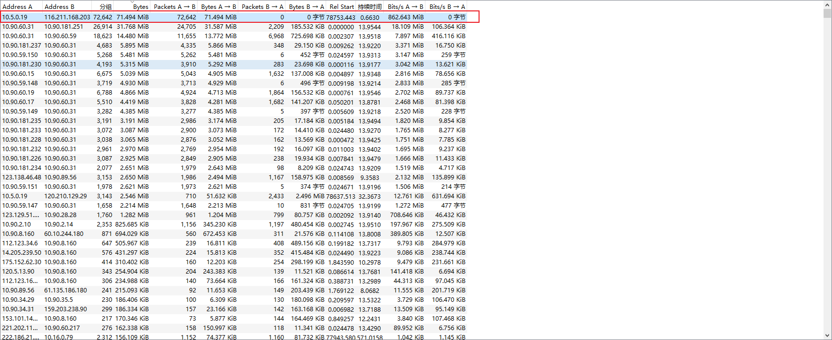Screen dimensions: 832x340
Task: Select the highlighted row with address 116.211.168.203
Action: [x=67, y=17]
